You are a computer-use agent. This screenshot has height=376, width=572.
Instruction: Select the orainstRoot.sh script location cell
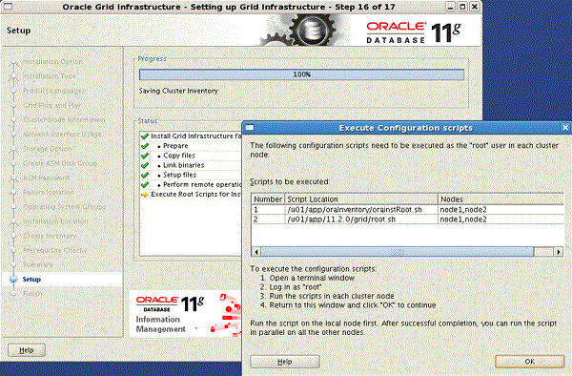coord(361,210)
